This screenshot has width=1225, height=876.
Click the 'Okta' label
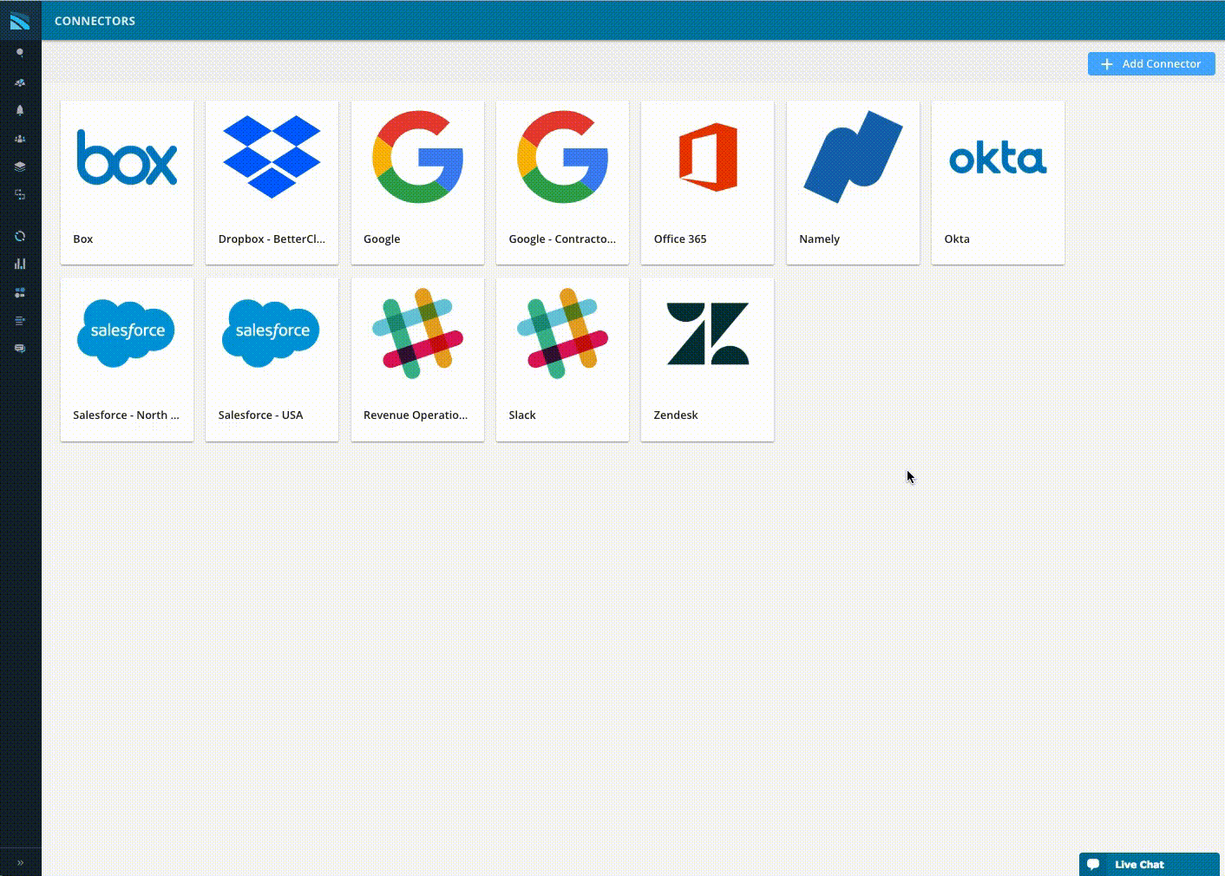click(x=957, y=239)
